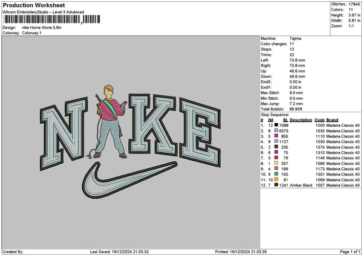
Task: Click the Amber Black swatch in stop 12
Action: point(276,185)
